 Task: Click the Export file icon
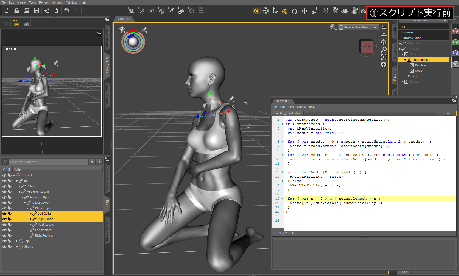click(x=56, y=11)
